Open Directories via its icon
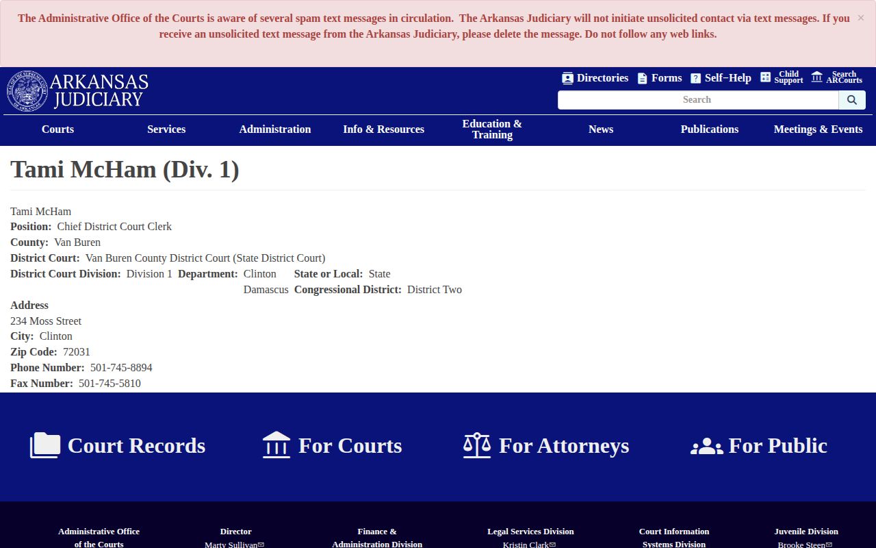Viewport: 876px width, 548px height. (567, 78)
